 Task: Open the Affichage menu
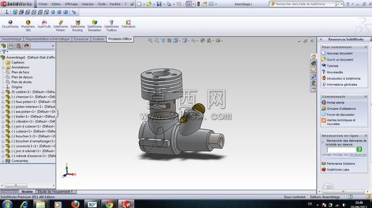point(71,4)
